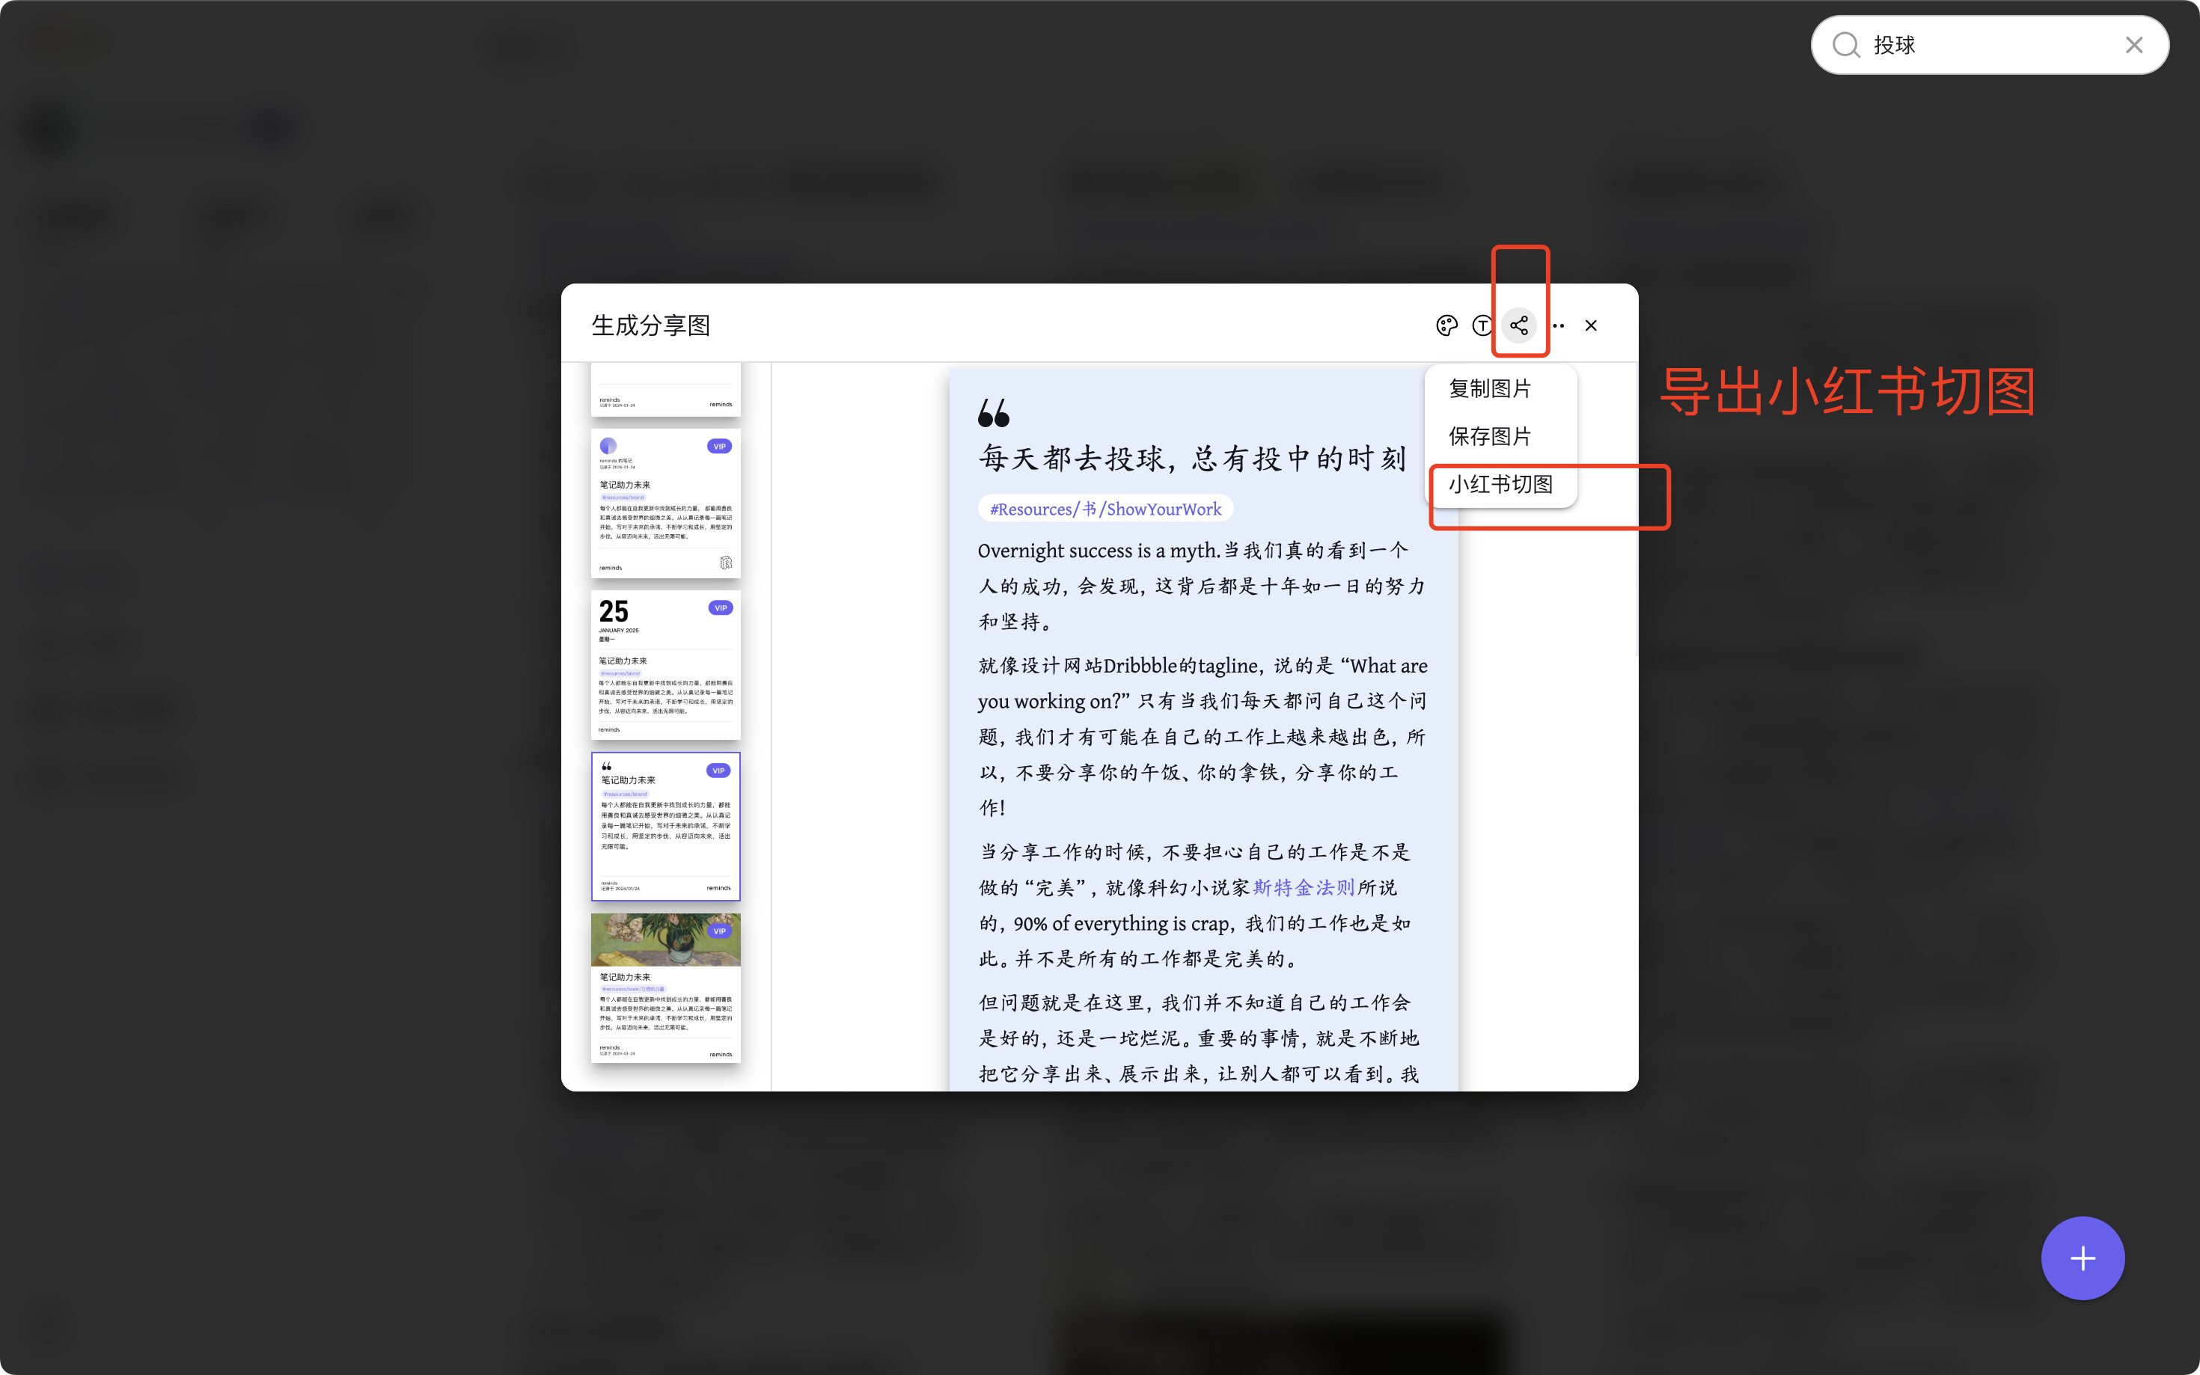
Task: Clear the search field text 投球
Action: pos(2133,45)
